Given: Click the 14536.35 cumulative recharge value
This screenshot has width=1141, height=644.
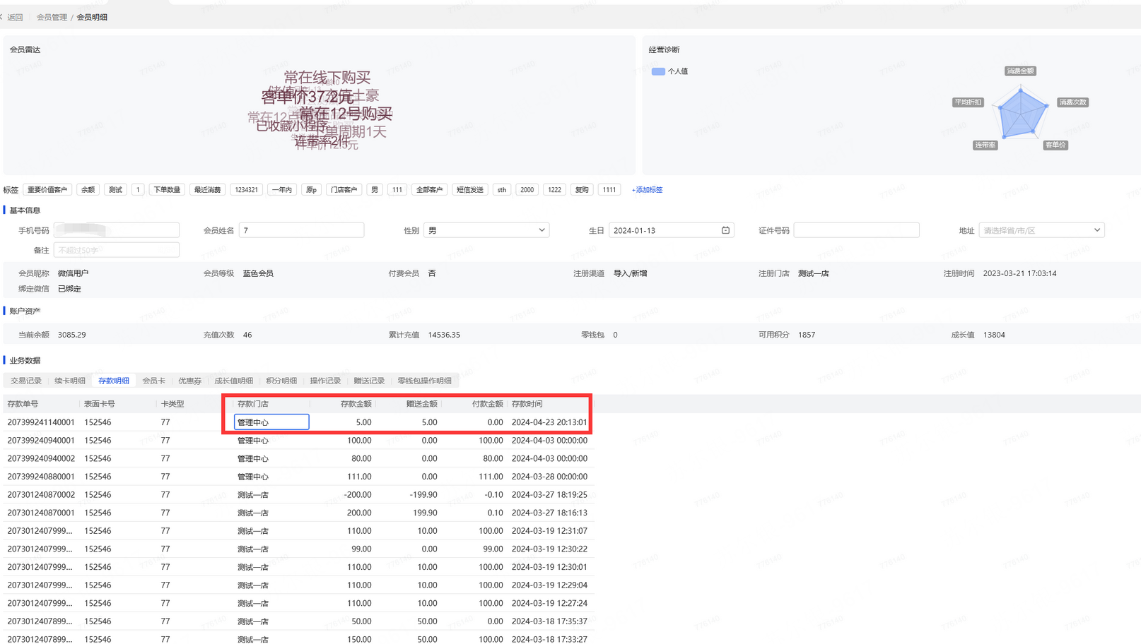Looking at the screenshot, I should [444, 335].
